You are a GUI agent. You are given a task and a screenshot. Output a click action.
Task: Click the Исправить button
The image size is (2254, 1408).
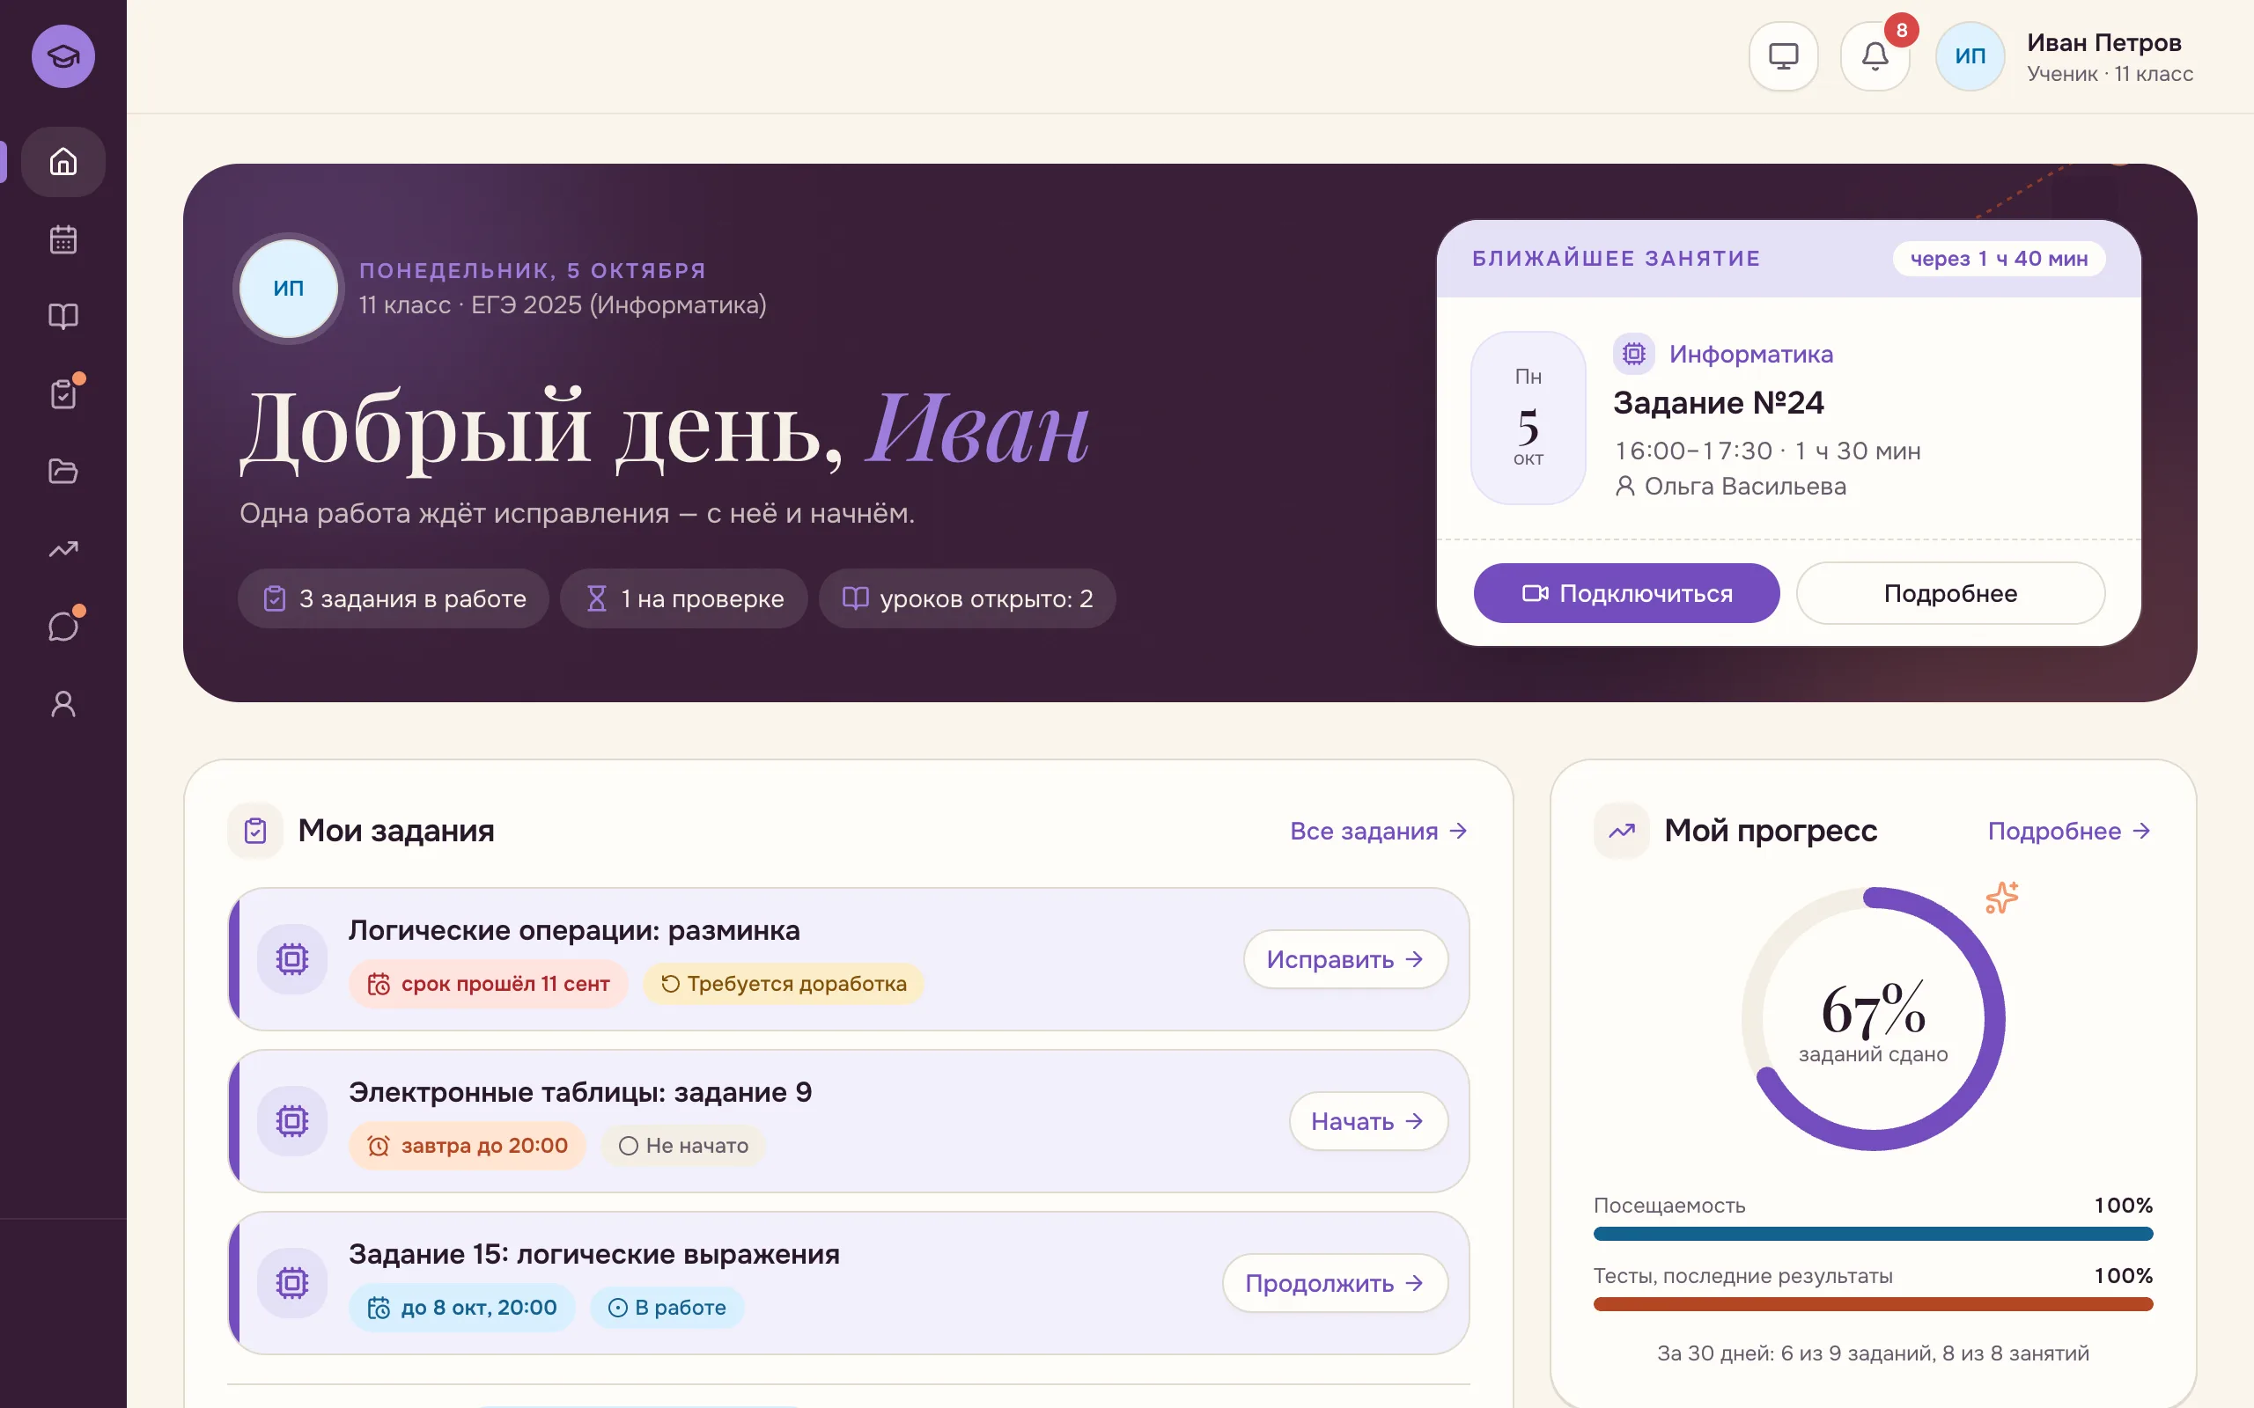[1345, 959]
